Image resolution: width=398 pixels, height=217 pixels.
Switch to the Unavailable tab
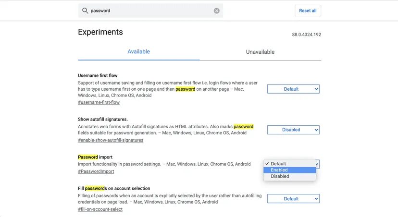tap(260, 52)
